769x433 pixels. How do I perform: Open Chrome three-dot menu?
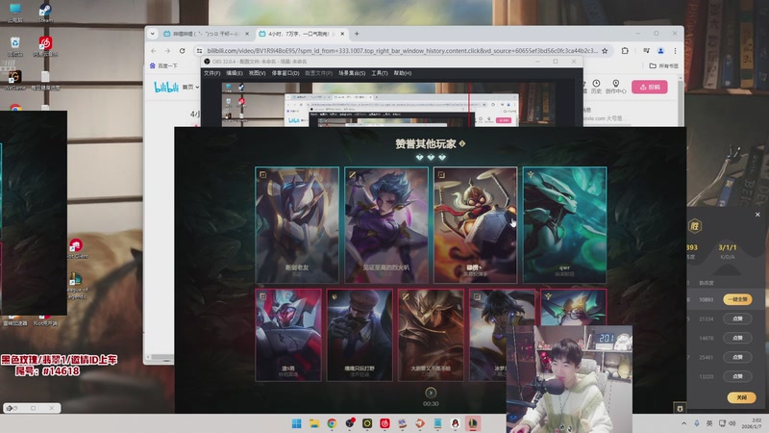[x=675, y=51]
